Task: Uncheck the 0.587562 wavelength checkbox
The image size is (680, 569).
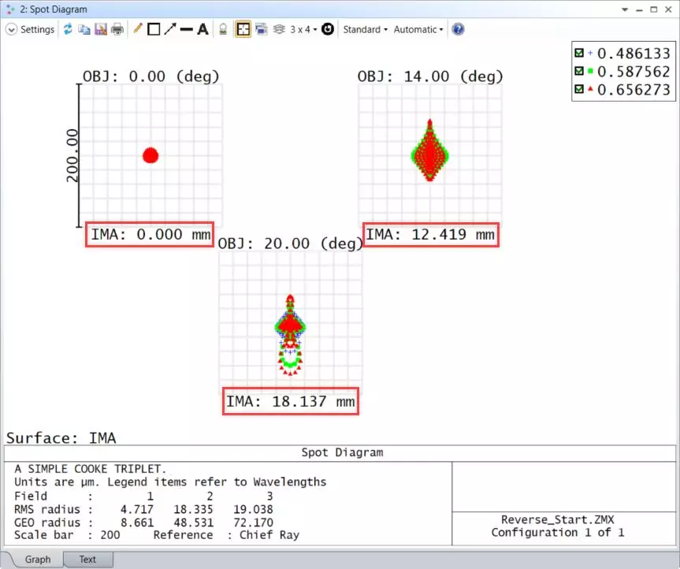Action: [x=580, y=72]
